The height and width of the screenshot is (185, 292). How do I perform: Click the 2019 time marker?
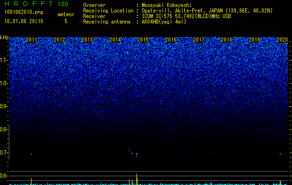254,40
